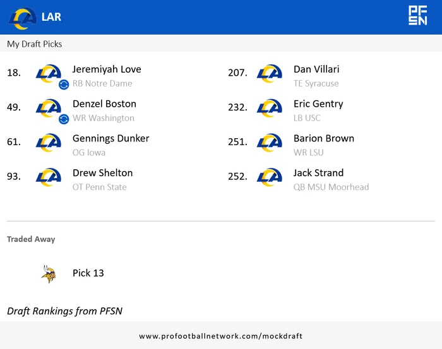Click the Drew Shelton player name
This screenshot has height=349, width=442.
[102, 173]
